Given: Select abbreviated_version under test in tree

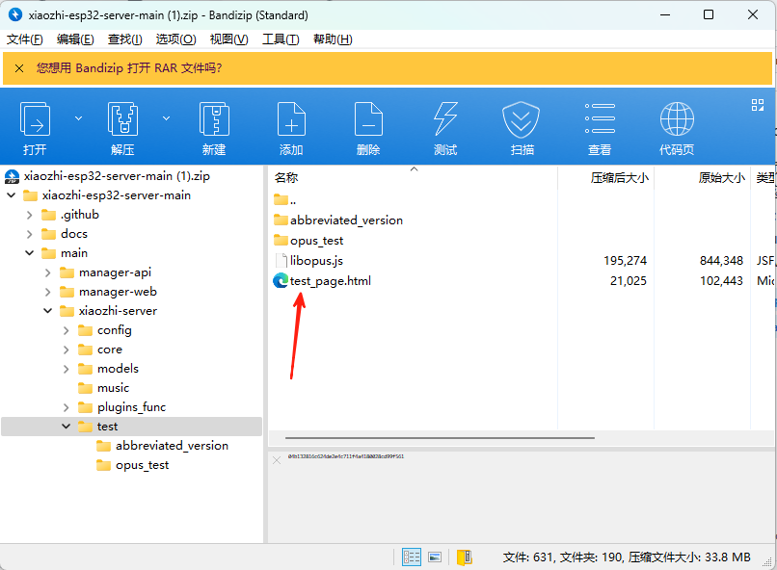Looking at the screenshot, I should [172, 446].
